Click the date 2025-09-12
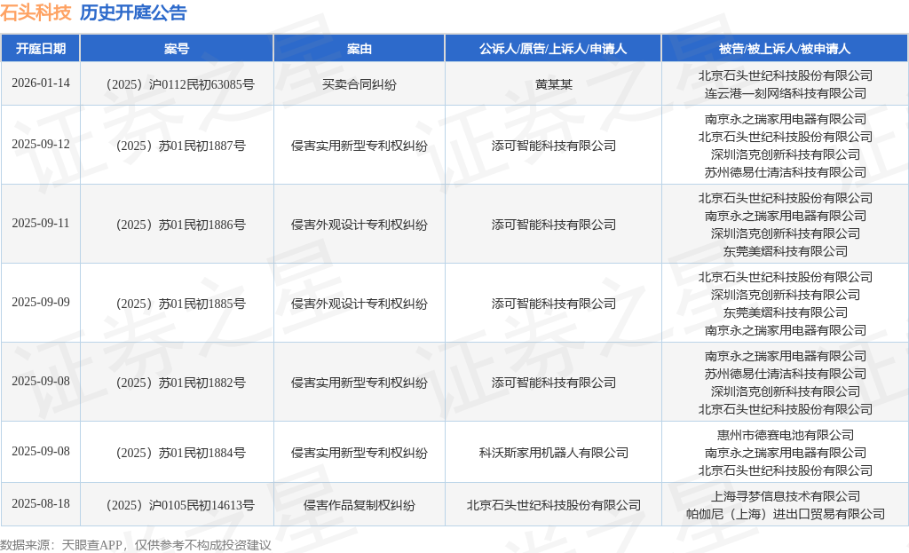Viewport: 909px width, 553px height. coord(41,144)
